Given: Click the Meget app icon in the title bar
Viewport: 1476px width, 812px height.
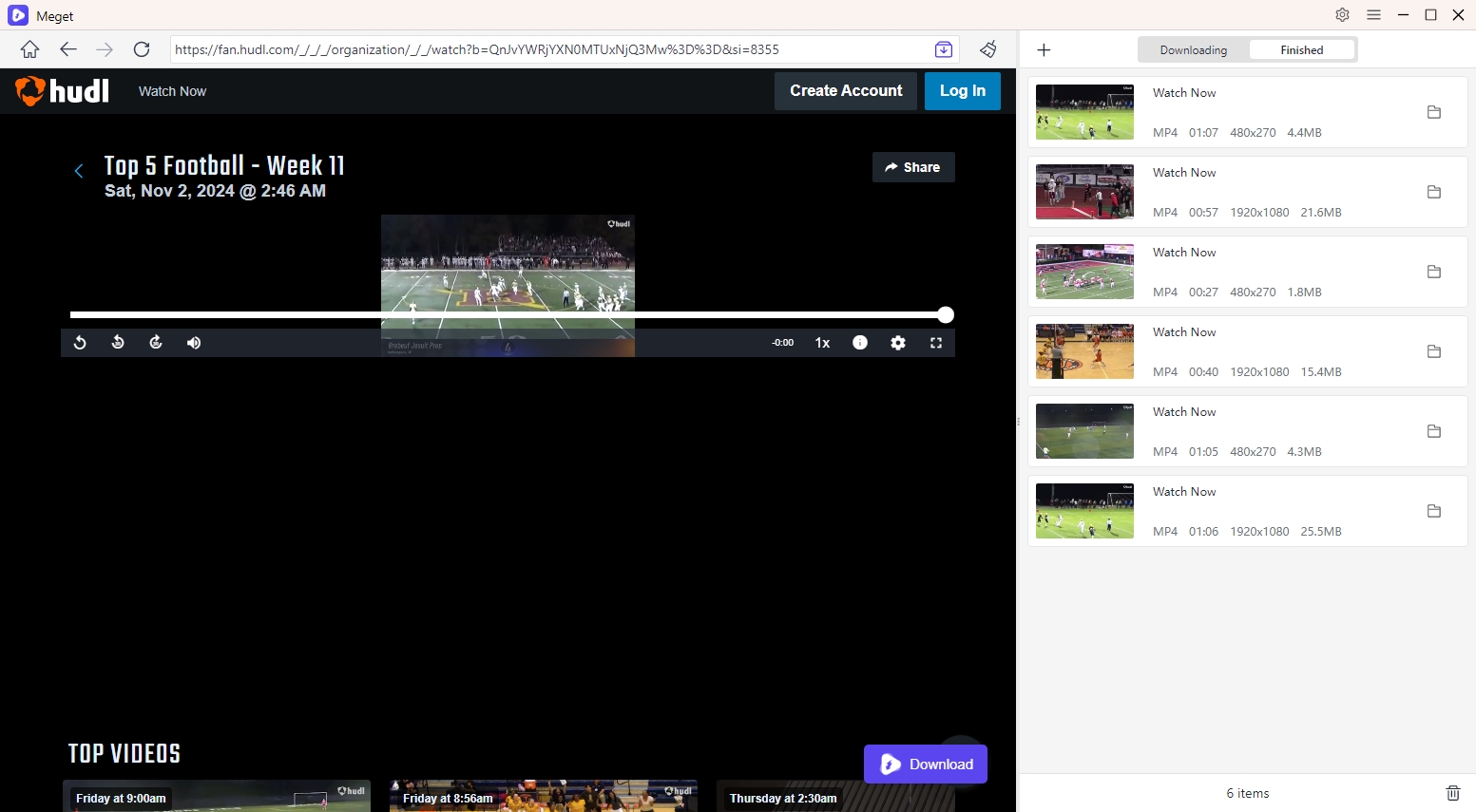Looking at the screenshot, I should (x=18, y=15).
